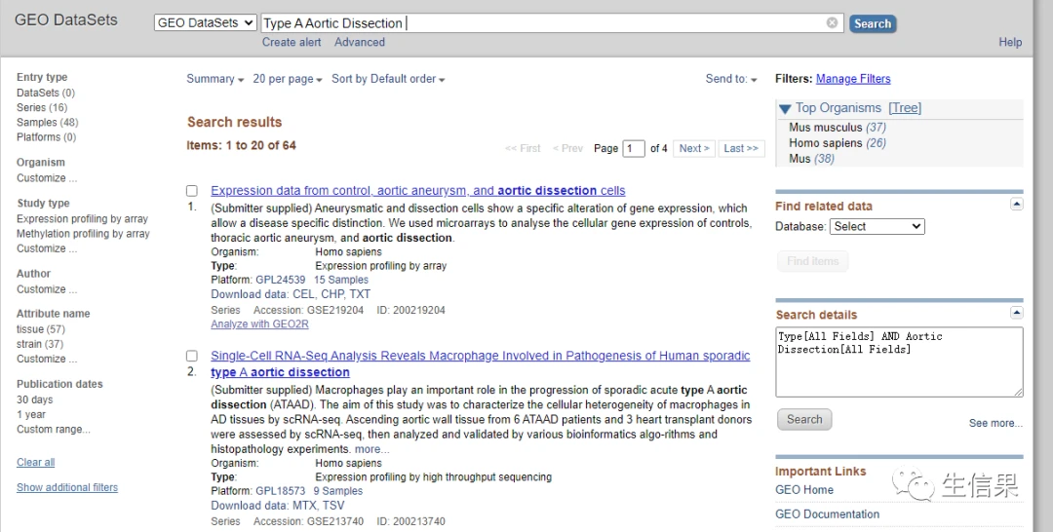Viewport: 1053px width, 532px height.
Task: Open Manage Filters link
Action: pos(853,79)
